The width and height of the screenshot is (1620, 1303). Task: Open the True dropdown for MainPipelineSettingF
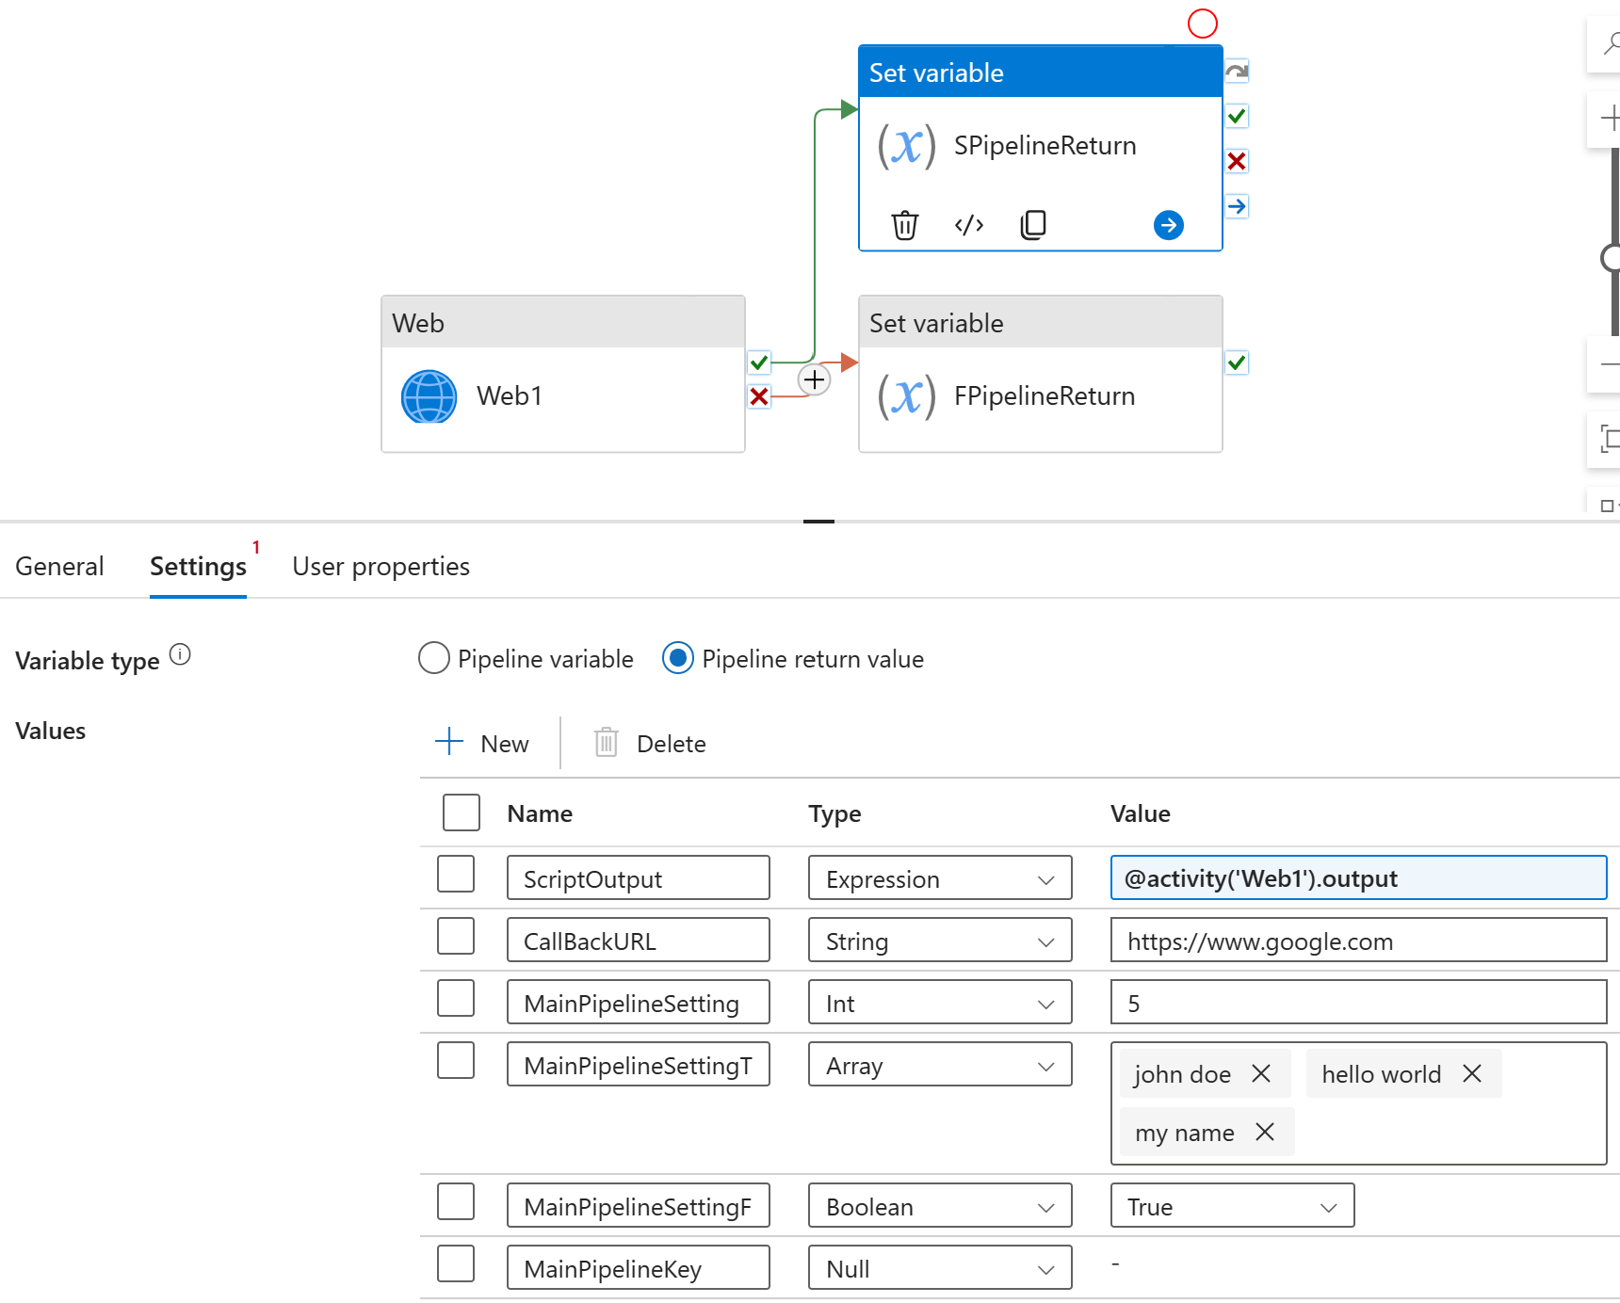1328,1206
